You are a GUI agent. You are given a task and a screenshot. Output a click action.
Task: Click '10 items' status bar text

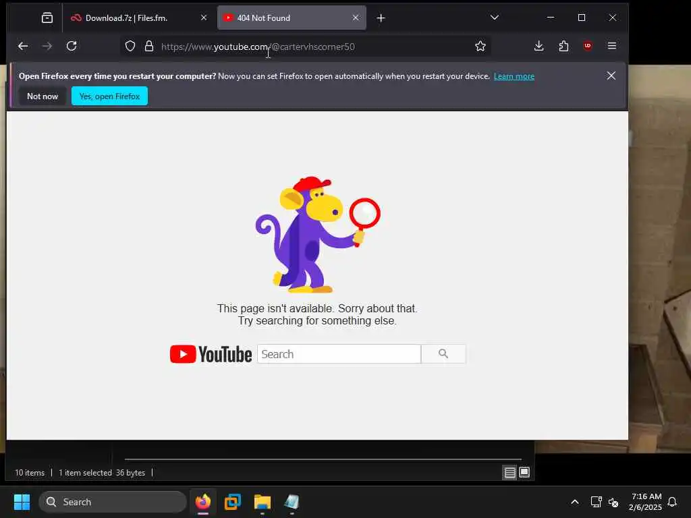pyautogui.click(x=30, y=473)
